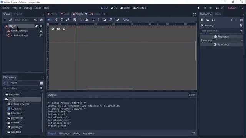
Task: Choose the Rotate Mode tool
Action: 62,20
